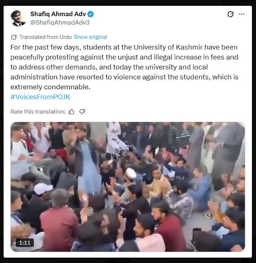Open the @ShafiqAhmadAdv3 handle
This screenshot has width=256, height=263.
click(x=60, y=22)
